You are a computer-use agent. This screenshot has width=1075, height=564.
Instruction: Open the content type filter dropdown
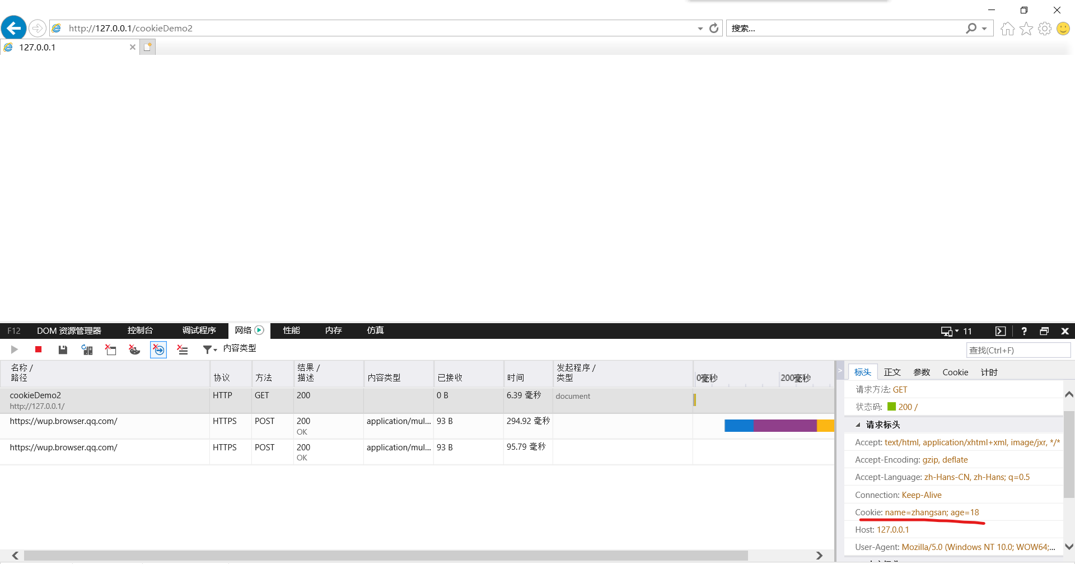[210, 349]
